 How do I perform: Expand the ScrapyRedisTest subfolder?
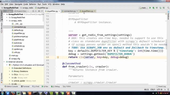(x=7, y=17)
